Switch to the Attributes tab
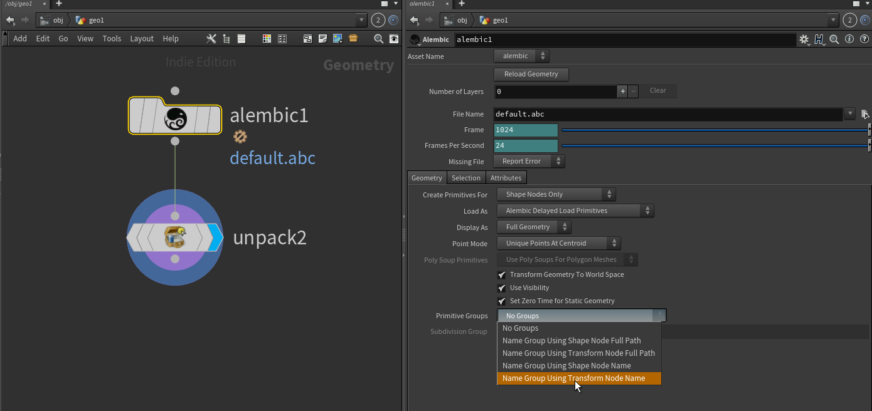872x411 pixels. tap(506, 178)
